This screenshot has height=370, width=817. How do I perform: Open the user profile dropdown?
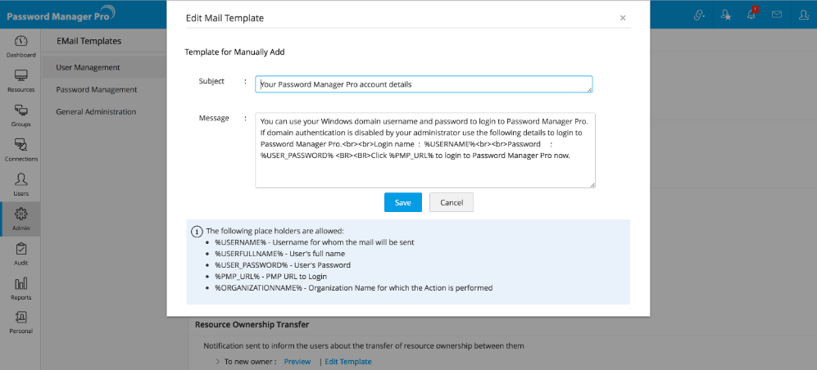802,15
